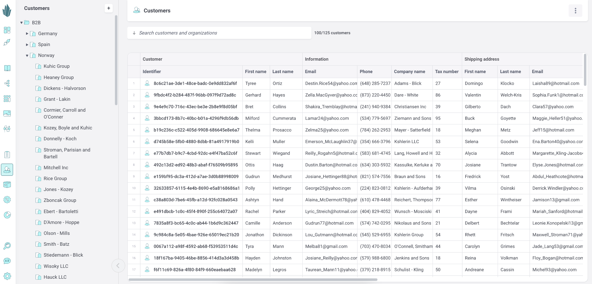This screenshot has width=592, height=284.
Task: Select the active Customers icon in the sidebar
Action: [7, 170]
